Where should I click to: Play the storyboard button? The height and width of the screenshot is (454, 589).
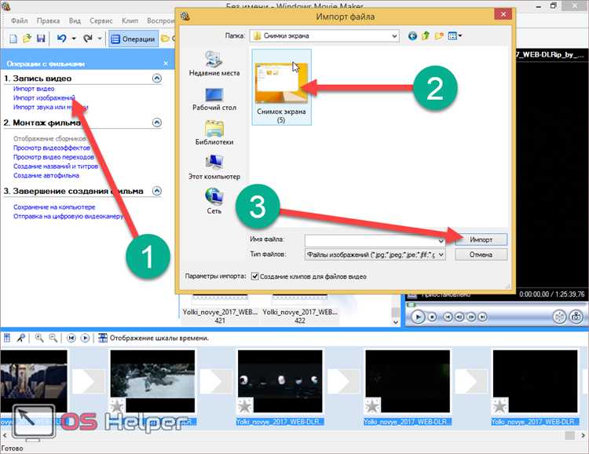(x=86, y=338)
